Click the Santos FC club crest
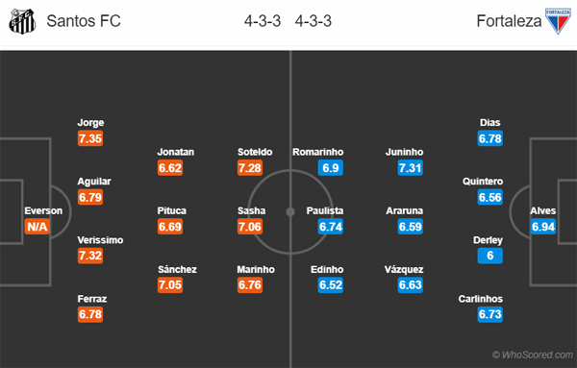 coord(22,21)
